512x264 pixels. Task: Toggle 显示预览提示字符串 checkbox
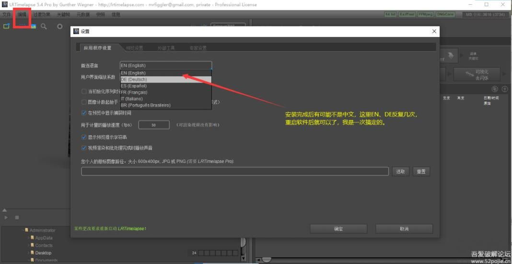coord(84,137)
